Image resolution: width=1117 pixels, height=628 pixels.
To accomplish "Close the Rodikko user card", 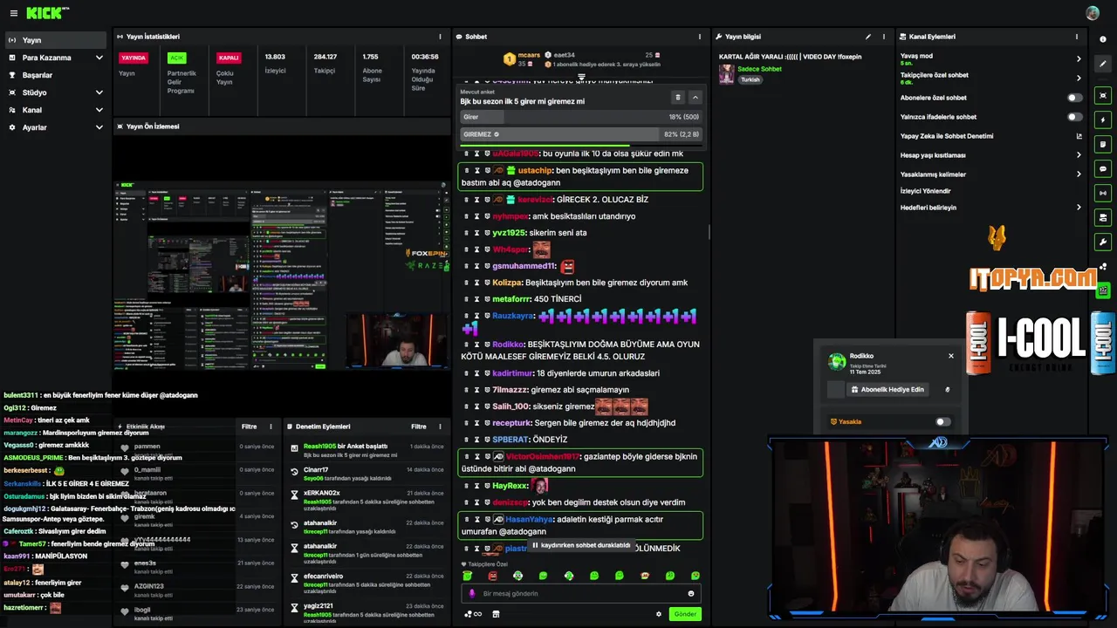I will click(951, 356).
